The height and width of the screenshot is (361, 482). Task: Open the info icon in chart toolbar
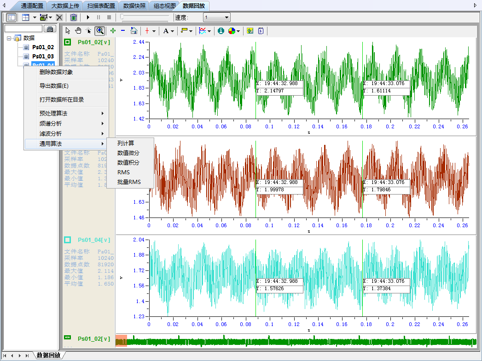(221, 31)
